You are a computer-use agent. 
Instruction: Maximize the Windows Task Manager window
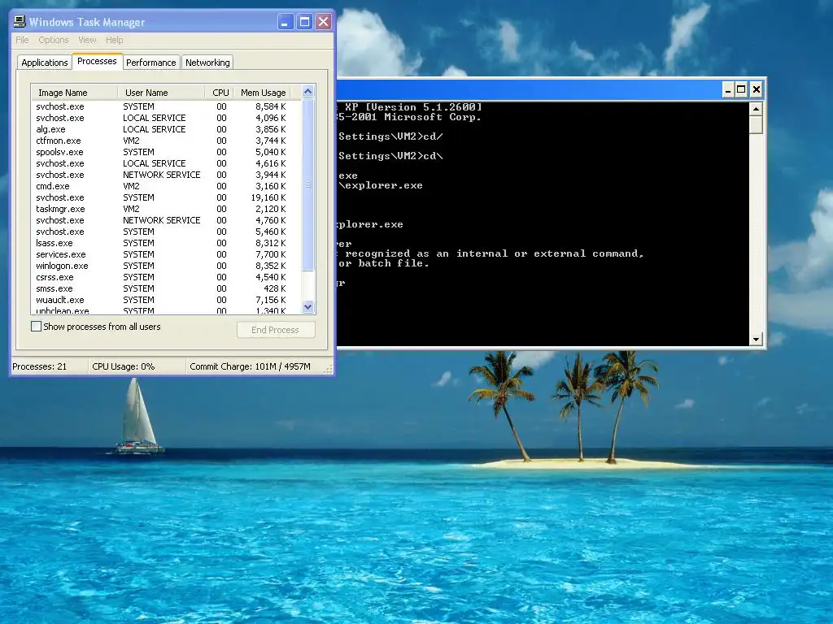(x=304, y=22)
